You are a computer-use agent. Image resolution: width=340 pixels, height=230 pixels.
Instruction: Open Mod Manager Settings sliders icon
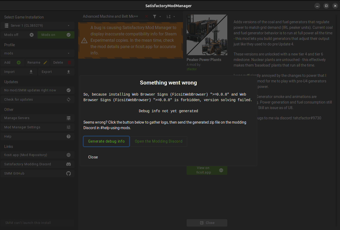click(x=69, y=127)
